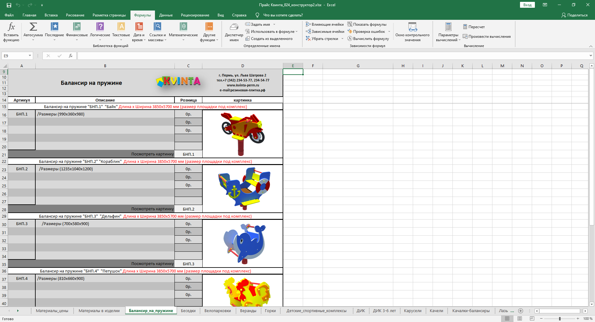Expand Error Checking (Проверка ошибок) dropdown arrow
This screenshot has height=322, width=595.
tap(389, 32)
